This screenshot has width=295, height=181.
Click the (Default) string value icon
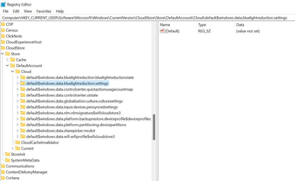(x=162, y=31)
